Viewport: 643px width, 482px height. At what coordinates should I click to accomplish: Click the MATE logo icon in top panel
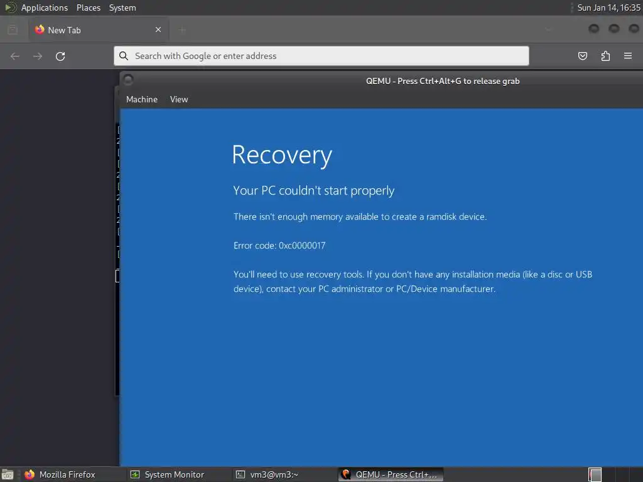[x=10, y=8]
